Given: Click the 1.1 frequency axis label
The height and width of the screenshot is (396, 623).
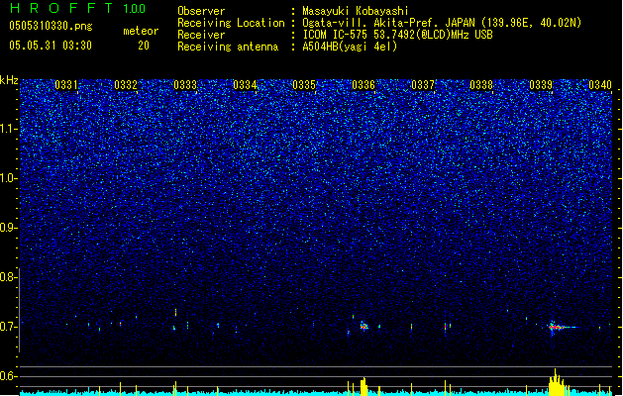Looking at the screenshot, I should 9,129.
